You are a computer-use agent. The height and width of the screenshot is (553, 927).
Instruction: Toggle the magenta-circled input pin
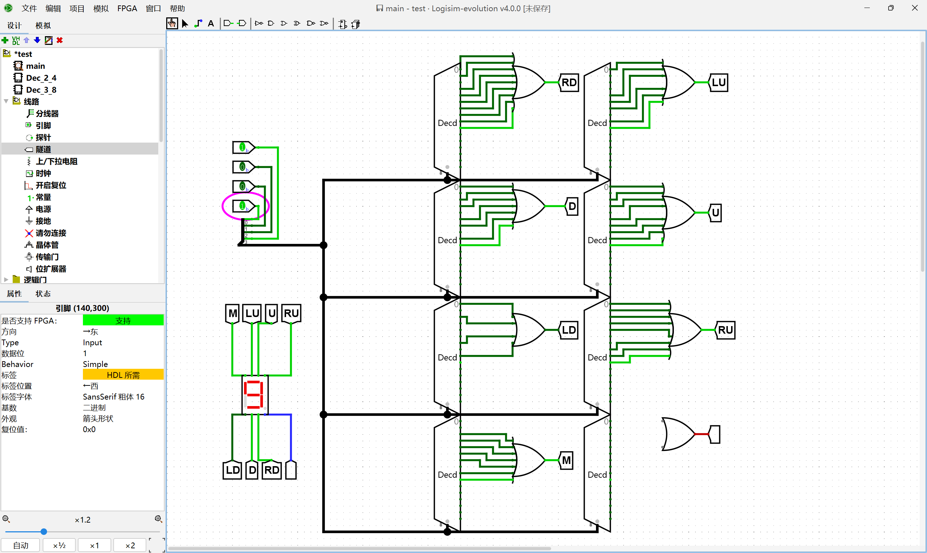pos(242,206)
